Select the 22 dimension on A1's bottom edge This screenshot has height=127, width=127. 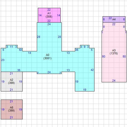pos(49,21)
